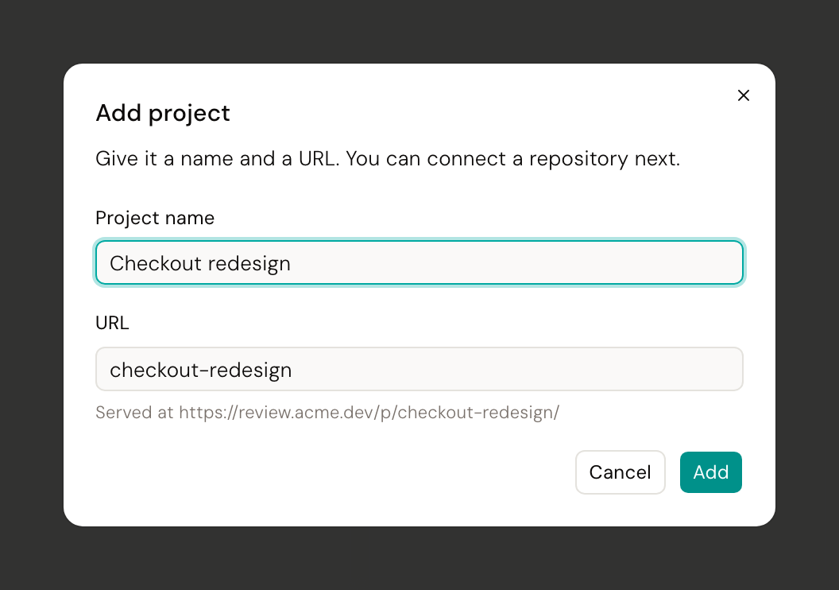
Task: Click the Project name input field
Action: click(419, 262)
